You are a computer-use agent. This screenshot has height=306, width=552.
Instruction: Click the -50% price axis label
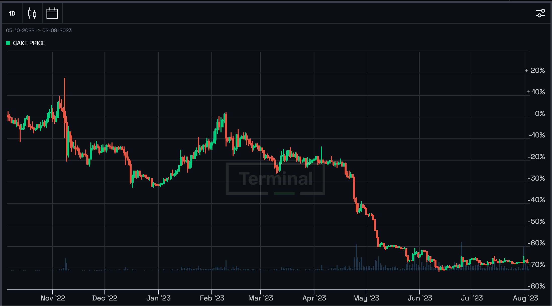click(536, 221)
